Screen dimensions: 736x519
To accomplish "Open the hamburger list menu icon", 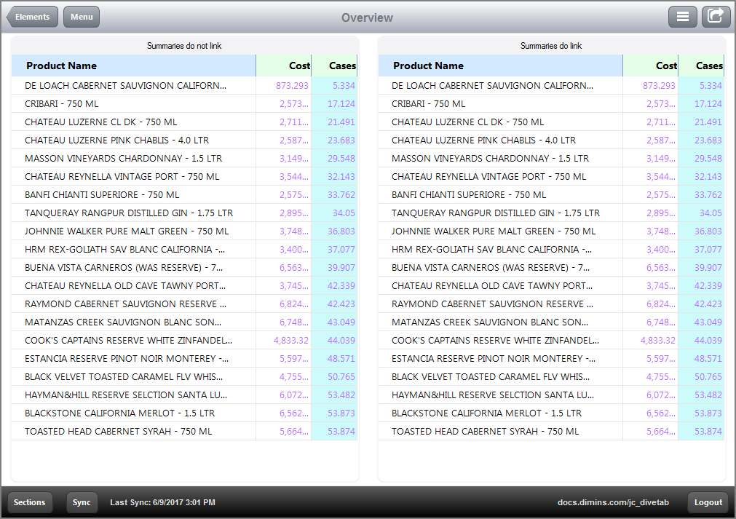I will pos(682,16).
